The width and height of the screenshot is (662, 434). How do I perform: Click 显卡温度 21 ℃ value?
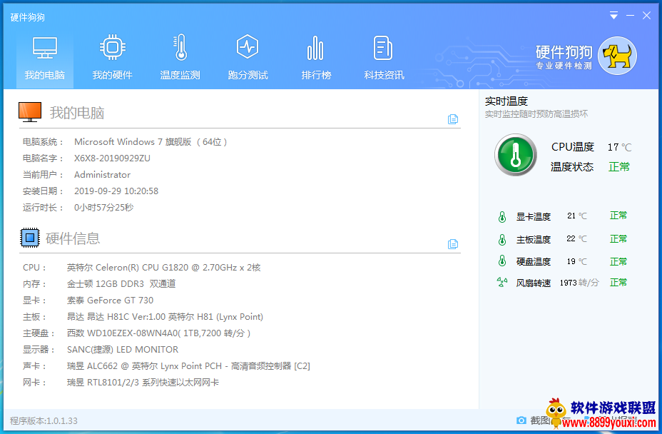click(x=576, y=216)
